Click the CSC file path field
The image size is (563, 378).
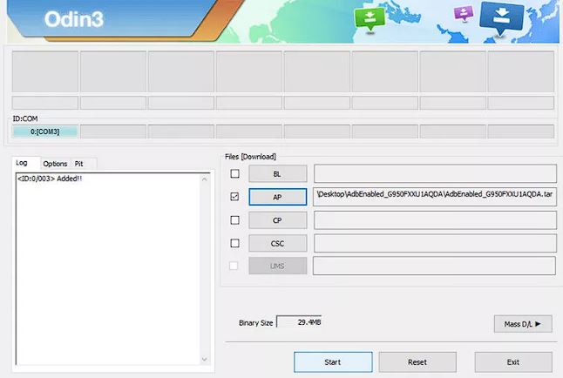[435, 243]
